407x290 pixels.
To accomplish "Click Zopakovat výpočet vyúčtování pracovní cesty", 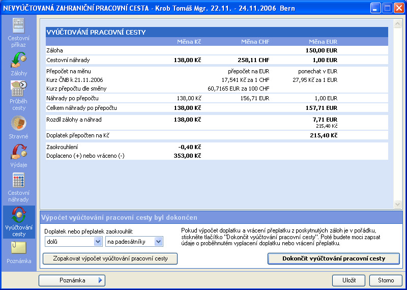I will pos(110,258).
